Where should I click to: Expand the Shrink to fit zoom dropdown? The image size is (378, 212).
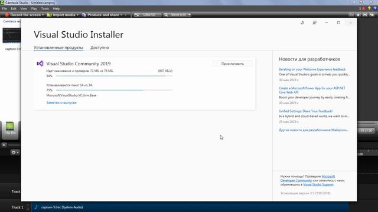pyautogui.click(x=189, y=15)
